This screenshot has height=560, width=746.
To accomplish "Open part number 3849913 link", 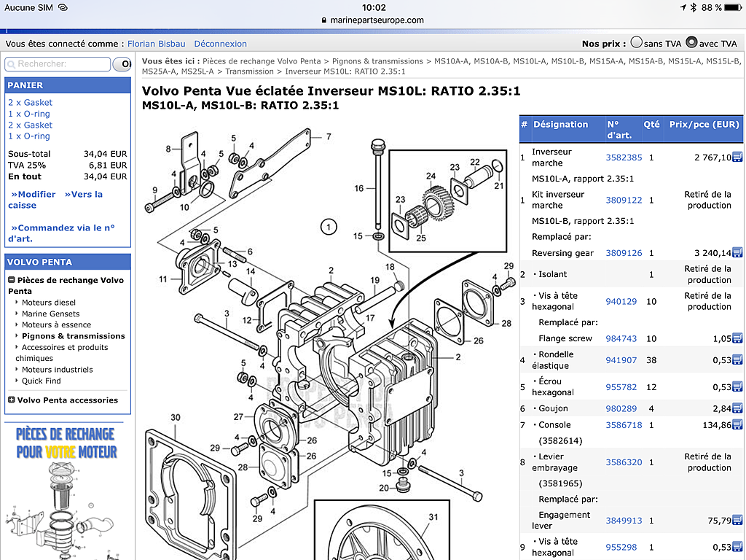I will coord(624,521).
